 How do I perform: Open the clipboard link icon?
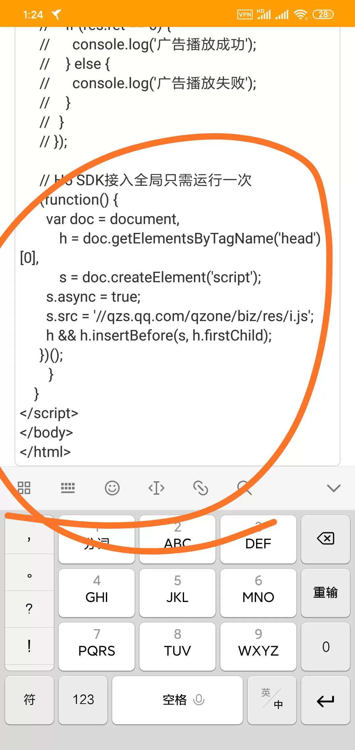(201, 488)
